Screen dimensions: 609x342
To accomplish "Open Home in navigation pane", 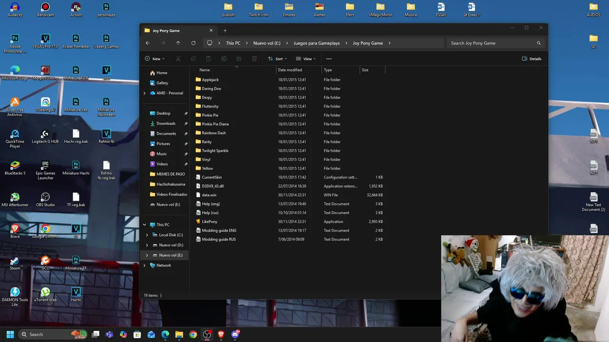I will click(x=162, y=73).
